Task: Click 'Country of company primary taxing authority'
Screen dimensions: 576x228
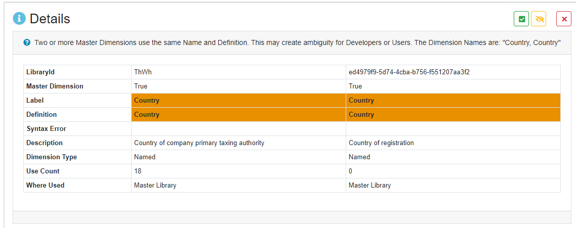Action: coord(199,143)
